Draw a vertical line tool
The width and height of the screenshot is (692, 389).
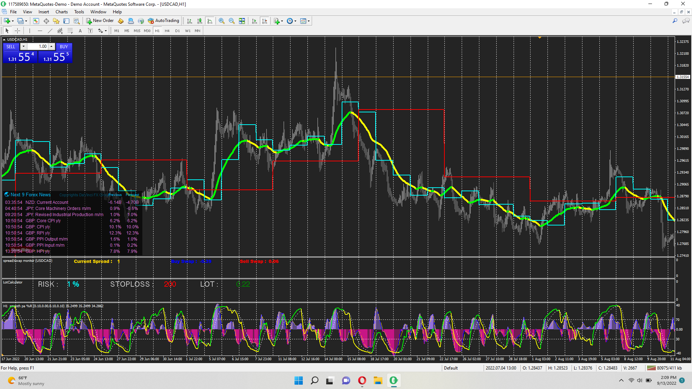30,31
